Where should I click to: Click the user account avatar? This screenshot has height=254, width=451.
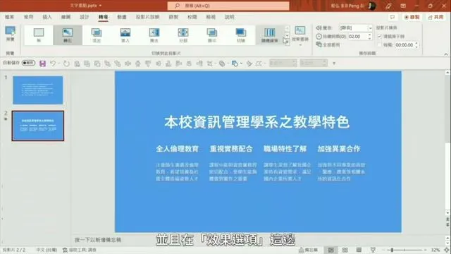pyautogui.click(x=371, y=6)
